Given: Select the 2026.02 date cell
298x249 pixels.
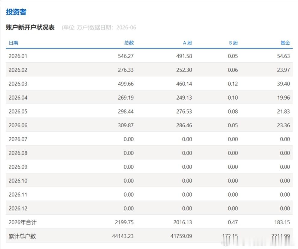Looking at the screenshot, I should click(18, 70).
